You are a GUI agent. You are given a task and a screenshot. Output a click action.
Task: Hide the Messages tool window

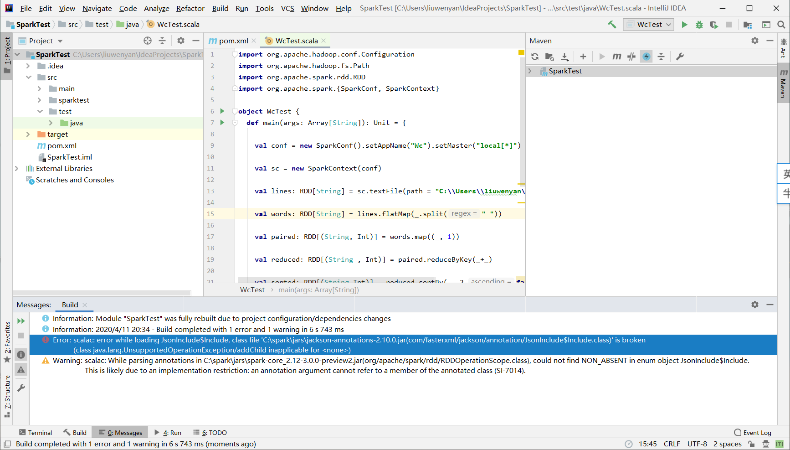[770, 305]
